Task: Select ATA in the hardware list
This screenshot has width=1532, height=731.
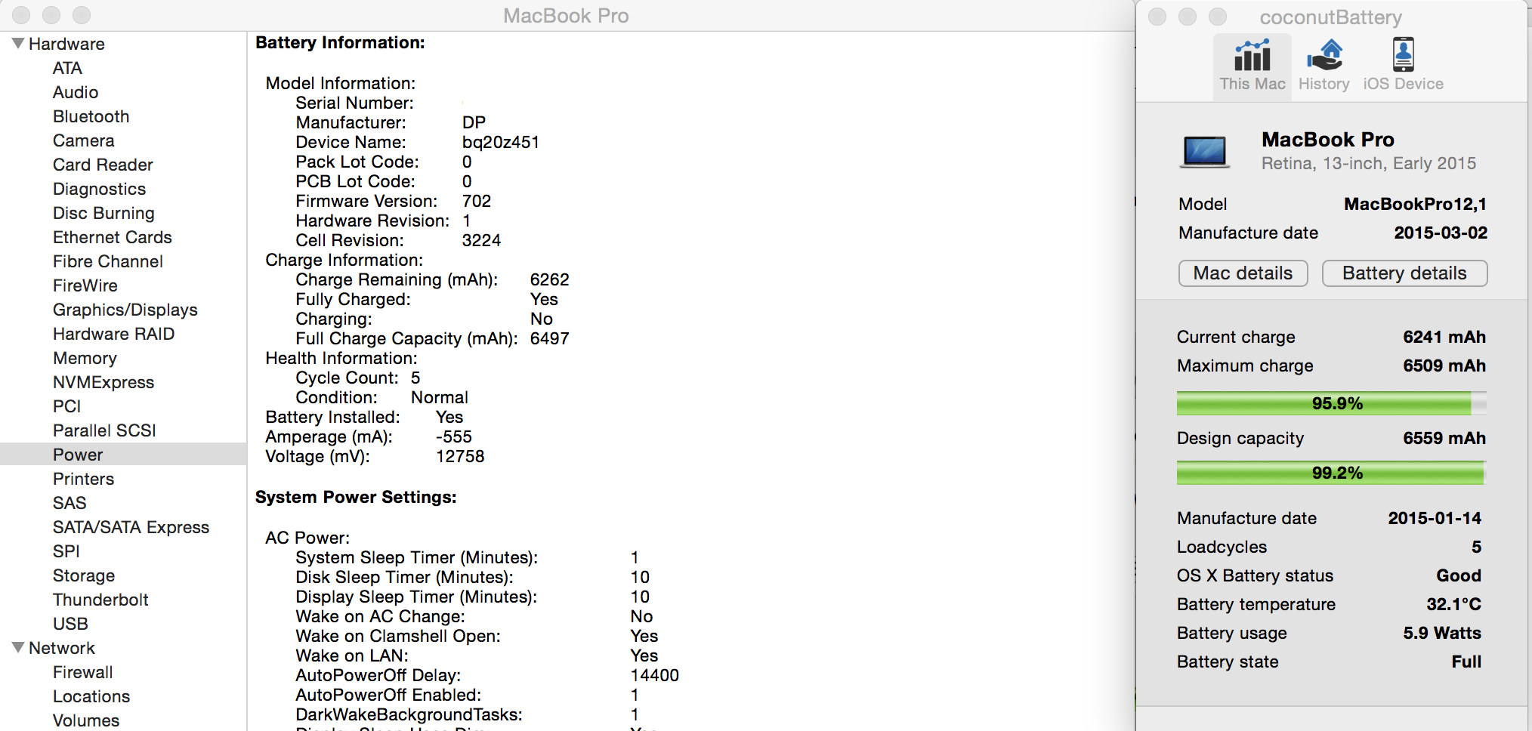Action: point(67,68)
